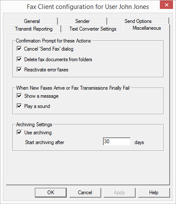Click the Apply button
Viewport: 176px width, 204px height.
coord(119,193)
